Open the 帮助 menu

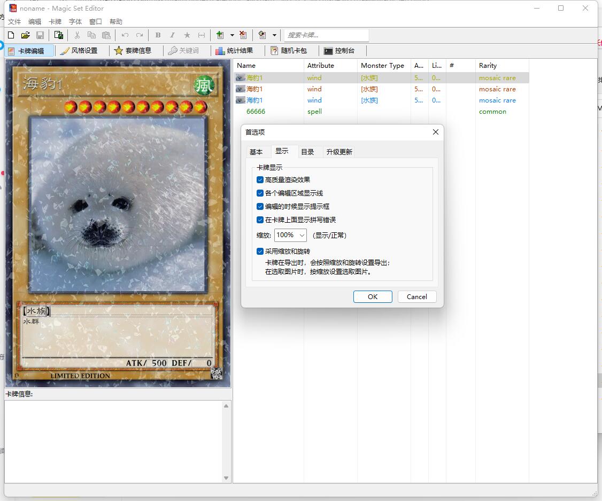(116, 22)
